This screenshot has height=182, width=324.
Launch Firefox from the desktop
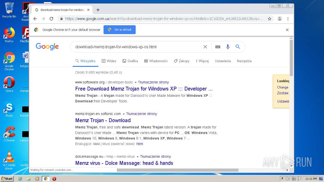coord(9,35)
